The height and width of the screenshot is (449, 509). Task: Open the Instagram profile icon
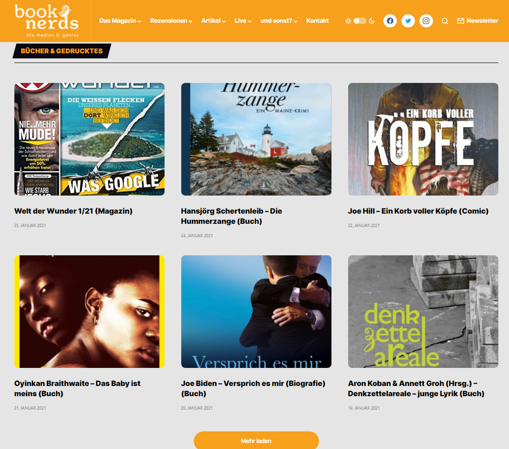tap(426, 21)
